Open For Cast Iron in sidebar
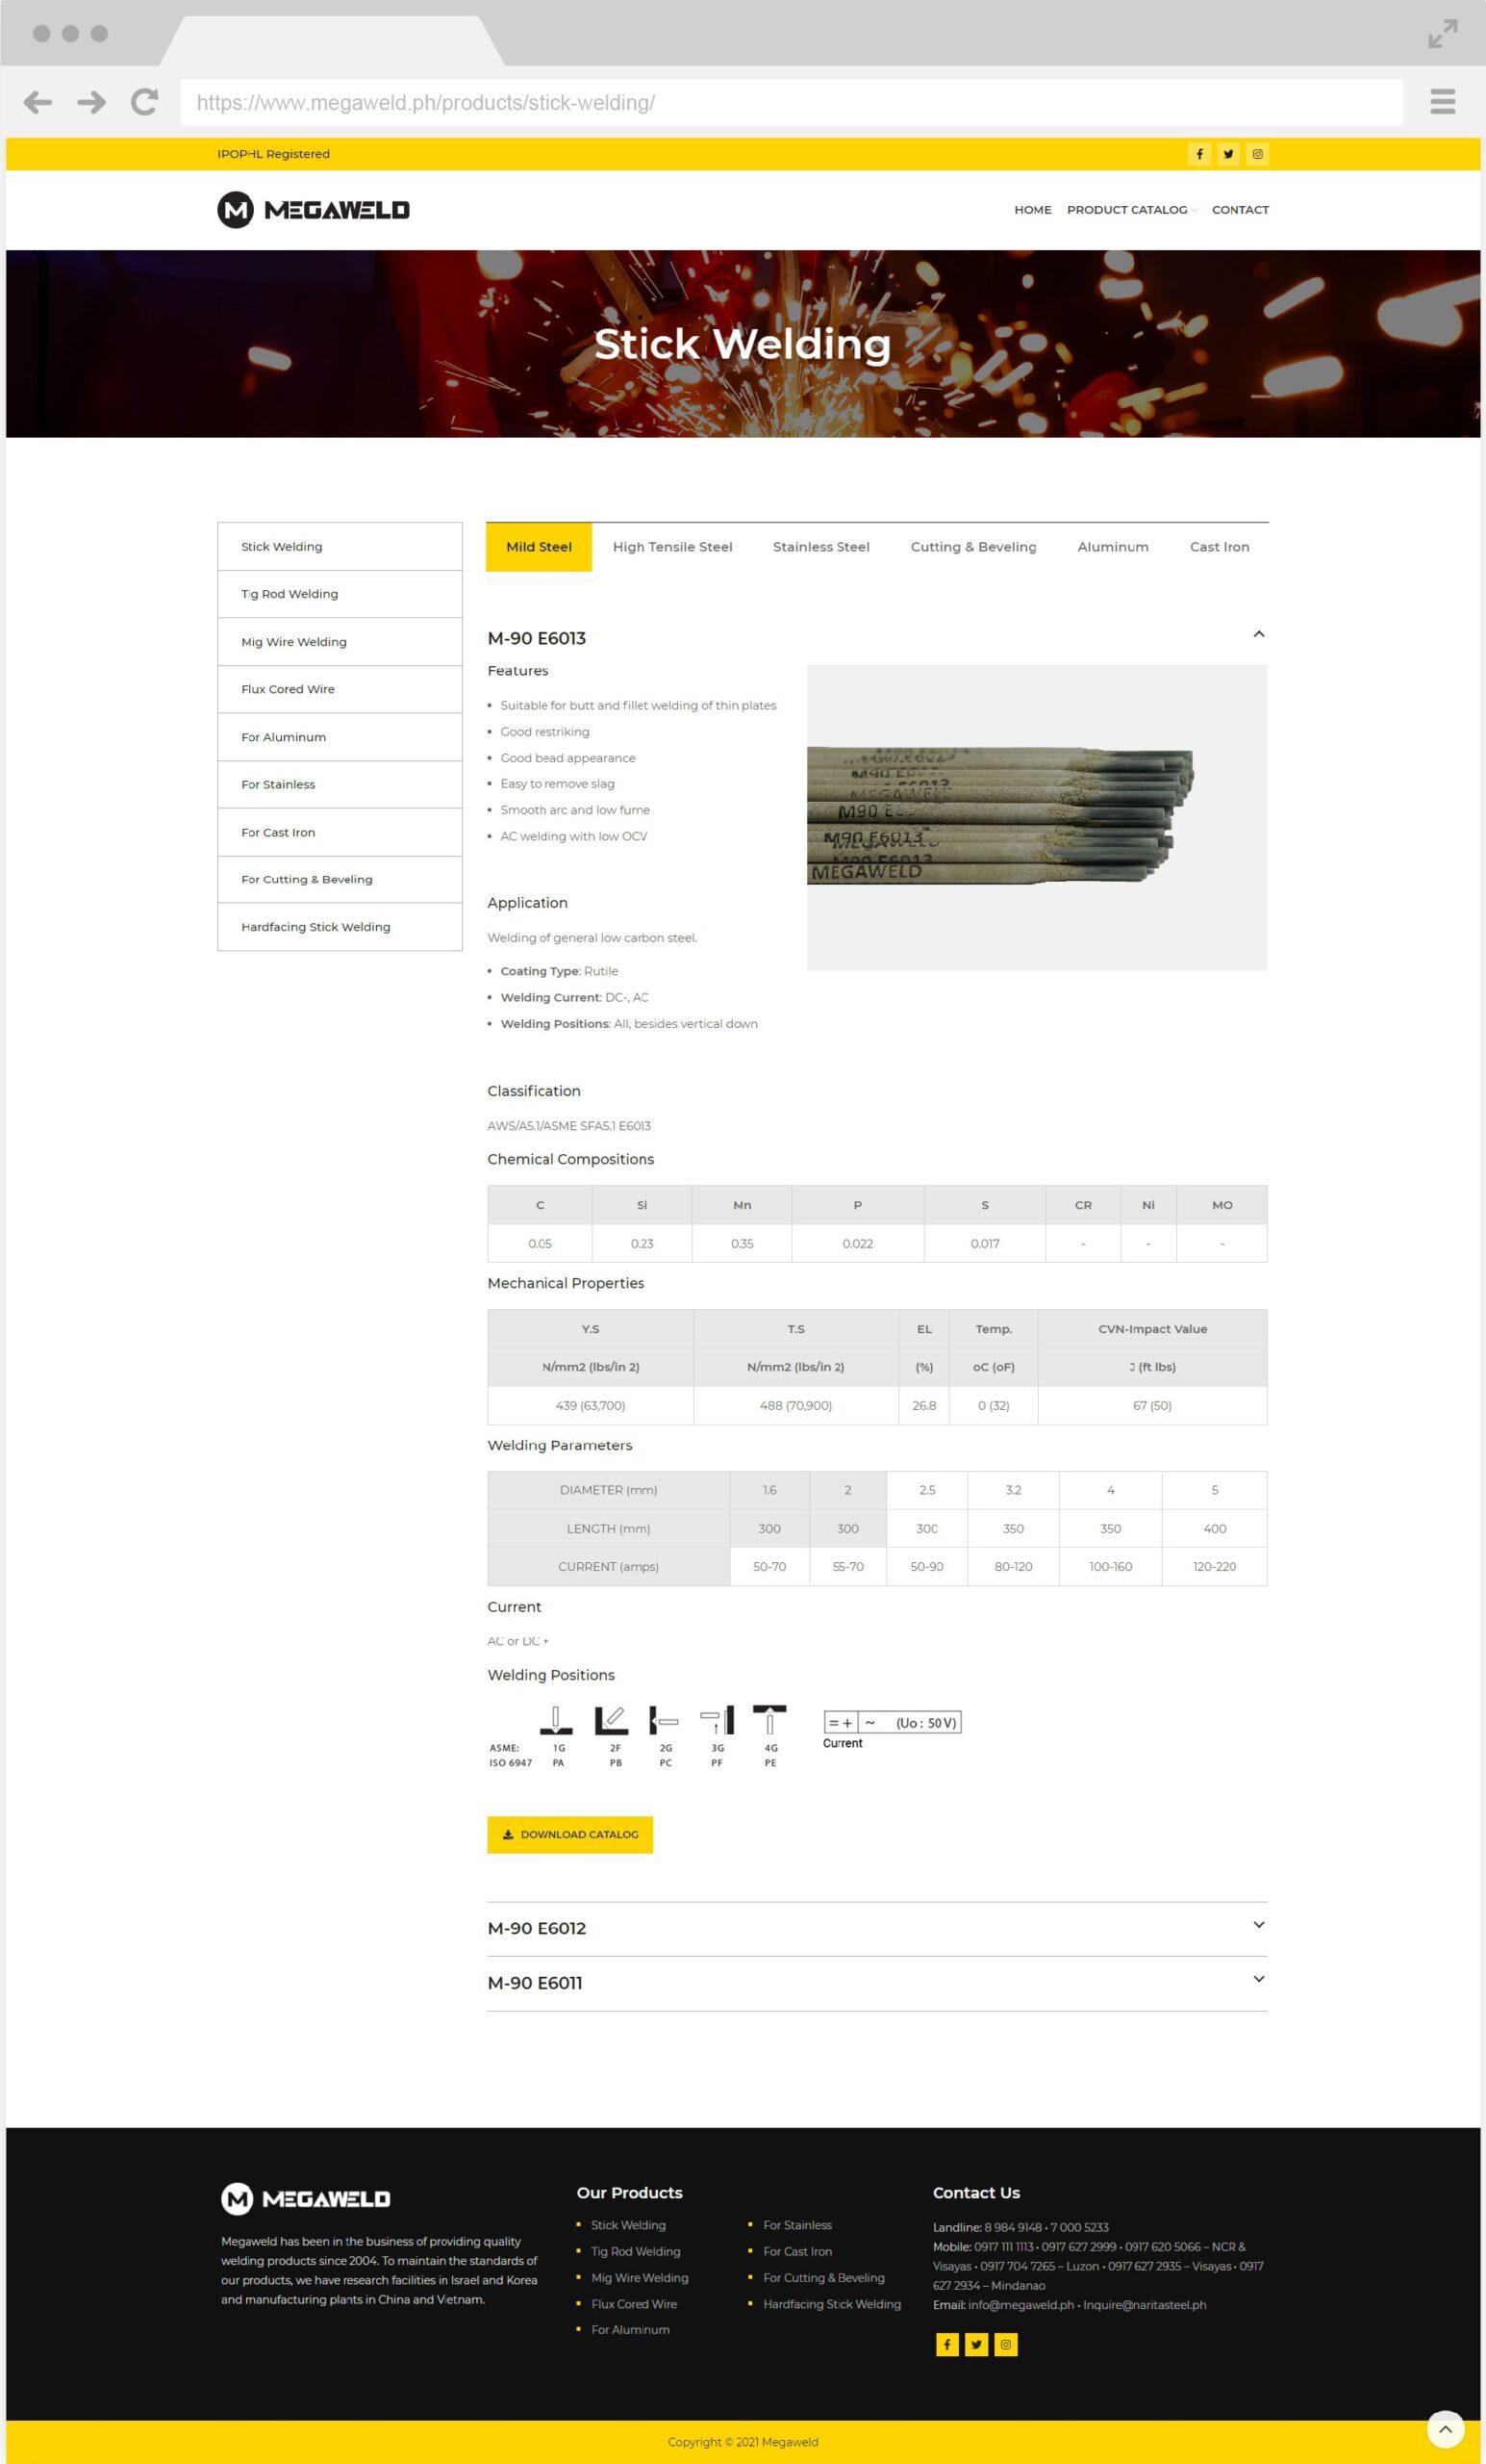 pyautogui.click(x=340, y=832)
